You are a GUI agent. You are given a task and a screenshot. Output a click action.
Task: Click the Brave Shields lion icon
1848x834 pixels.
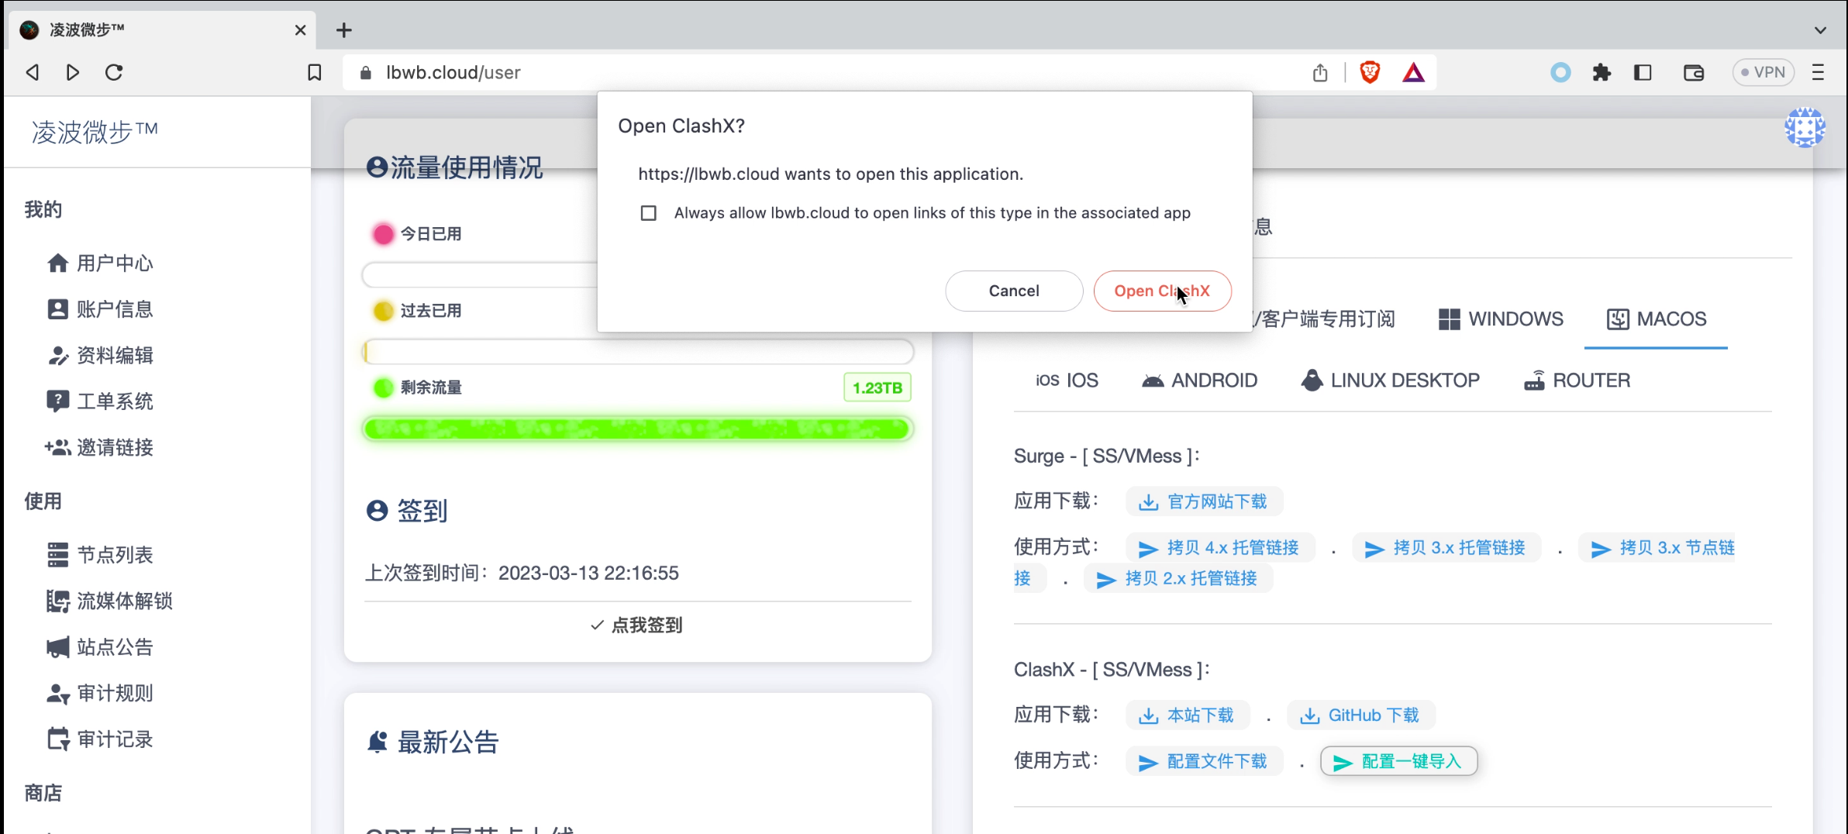[1370, 73]
